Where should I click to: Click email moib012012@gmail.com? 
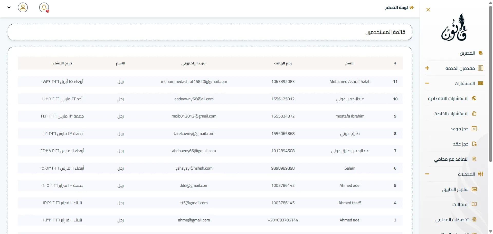(x=194, y=116)
